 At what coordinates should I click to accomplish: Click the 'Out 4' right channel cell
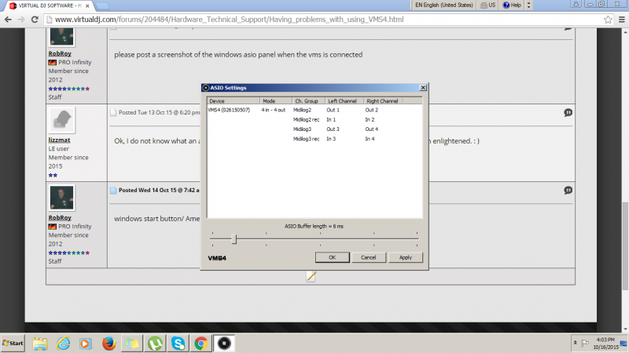point(371,129)
